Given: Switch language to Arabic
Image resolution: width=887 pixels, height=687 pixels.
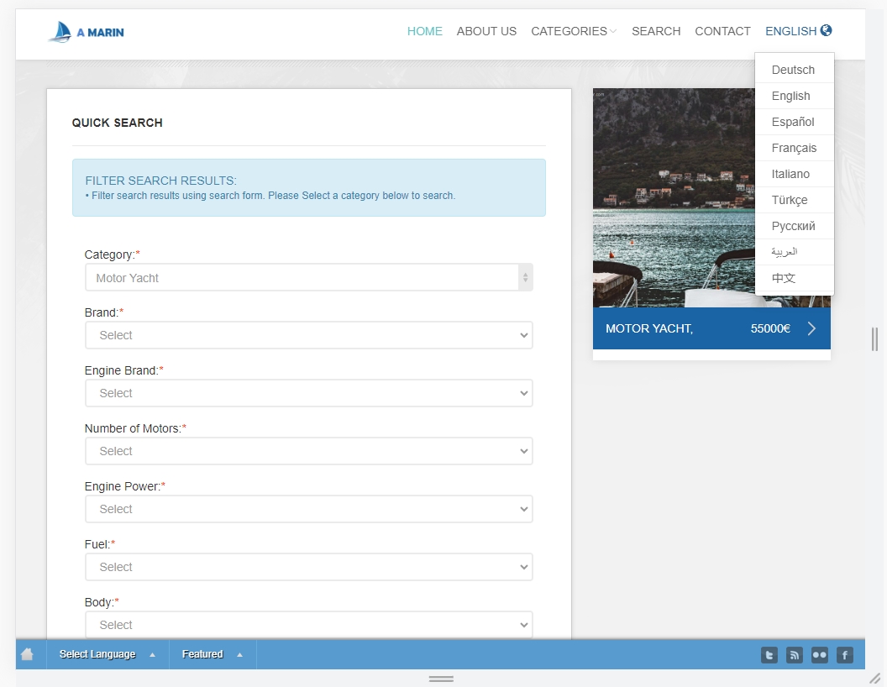Looking at the screenshot, I should (x=795, y=252).
